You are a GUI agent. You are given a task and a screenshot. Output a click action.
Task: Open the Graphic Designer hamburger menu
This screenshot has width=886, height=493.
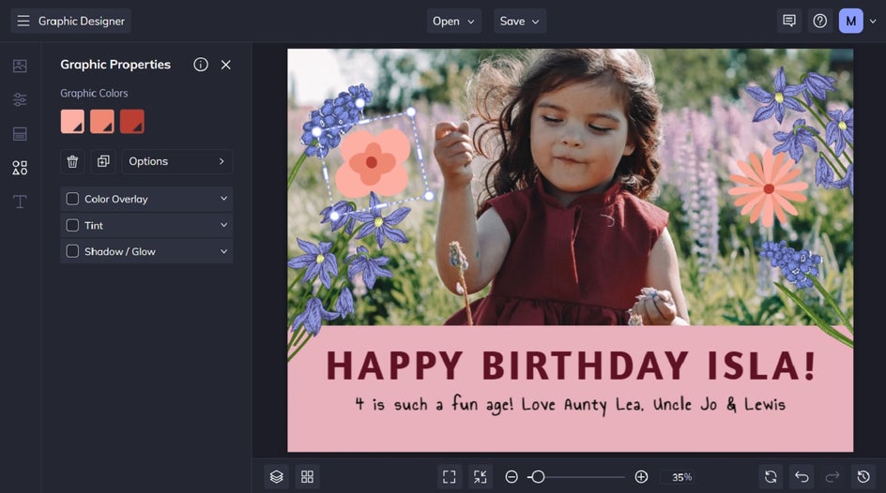[23, 21]
